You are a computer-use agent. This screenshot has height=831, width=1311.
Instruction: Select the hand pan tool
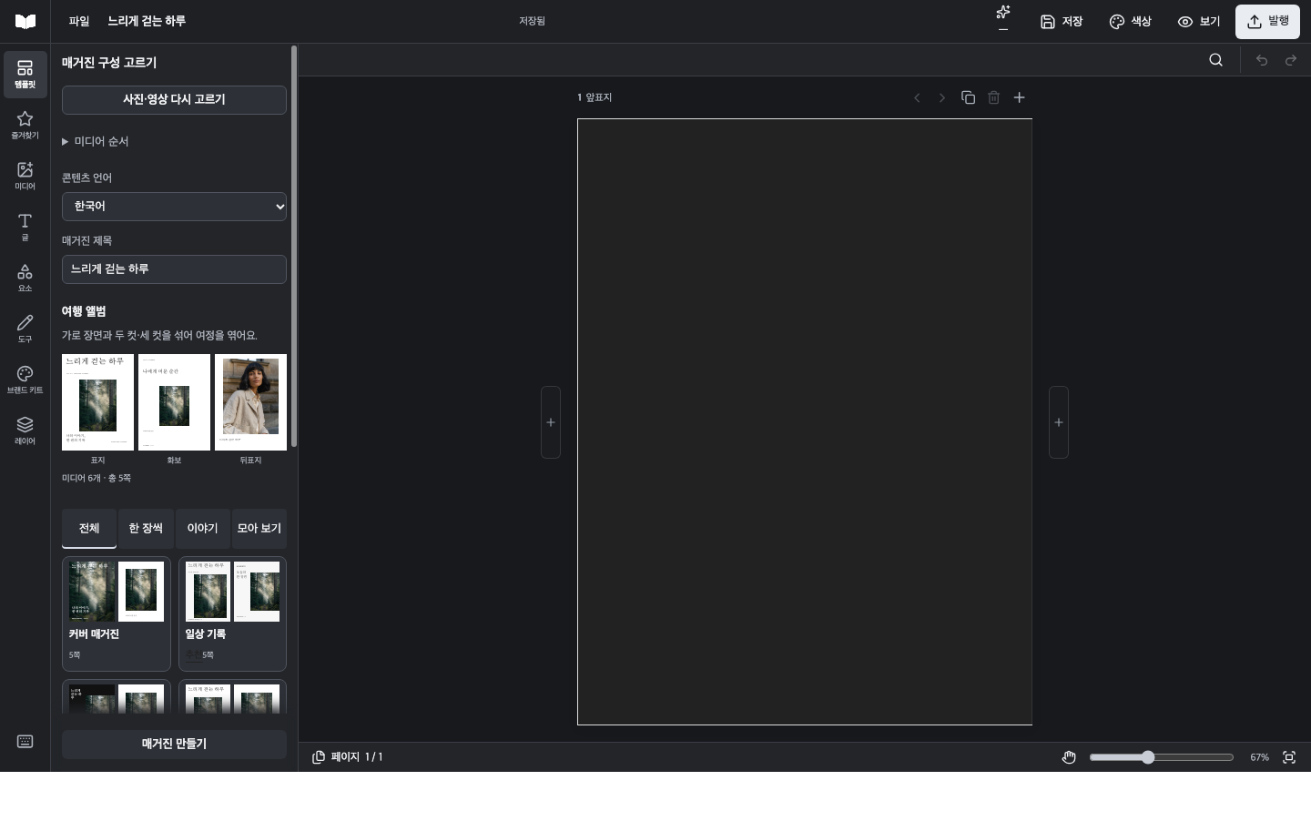[1069, 757]
